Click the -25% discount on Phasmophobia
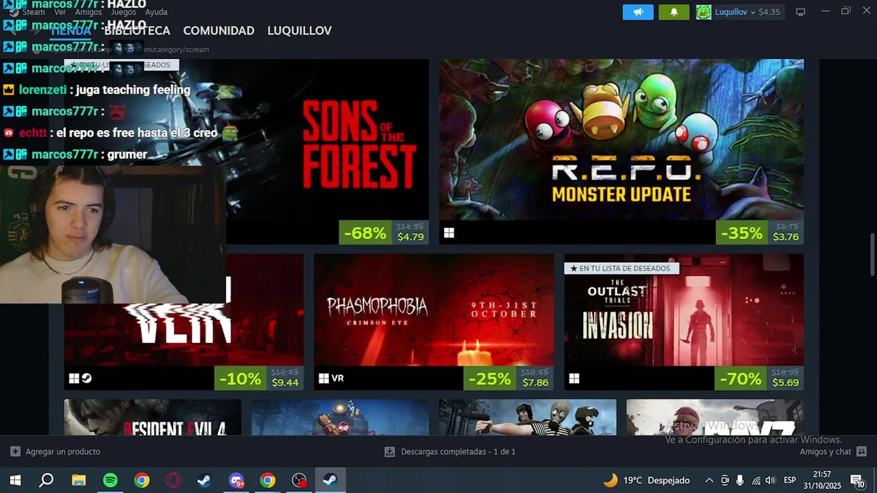 click(x=490, y=379)
